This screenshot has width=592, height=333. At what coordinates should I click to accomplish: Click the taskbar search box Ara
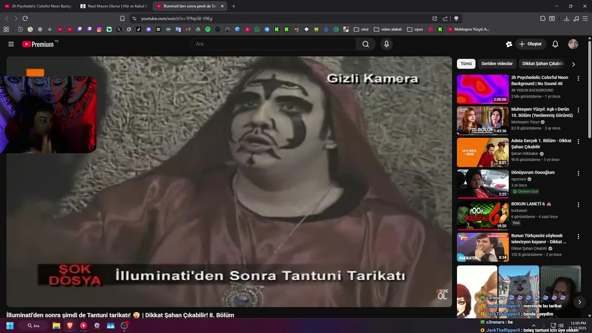click(33, 326)
